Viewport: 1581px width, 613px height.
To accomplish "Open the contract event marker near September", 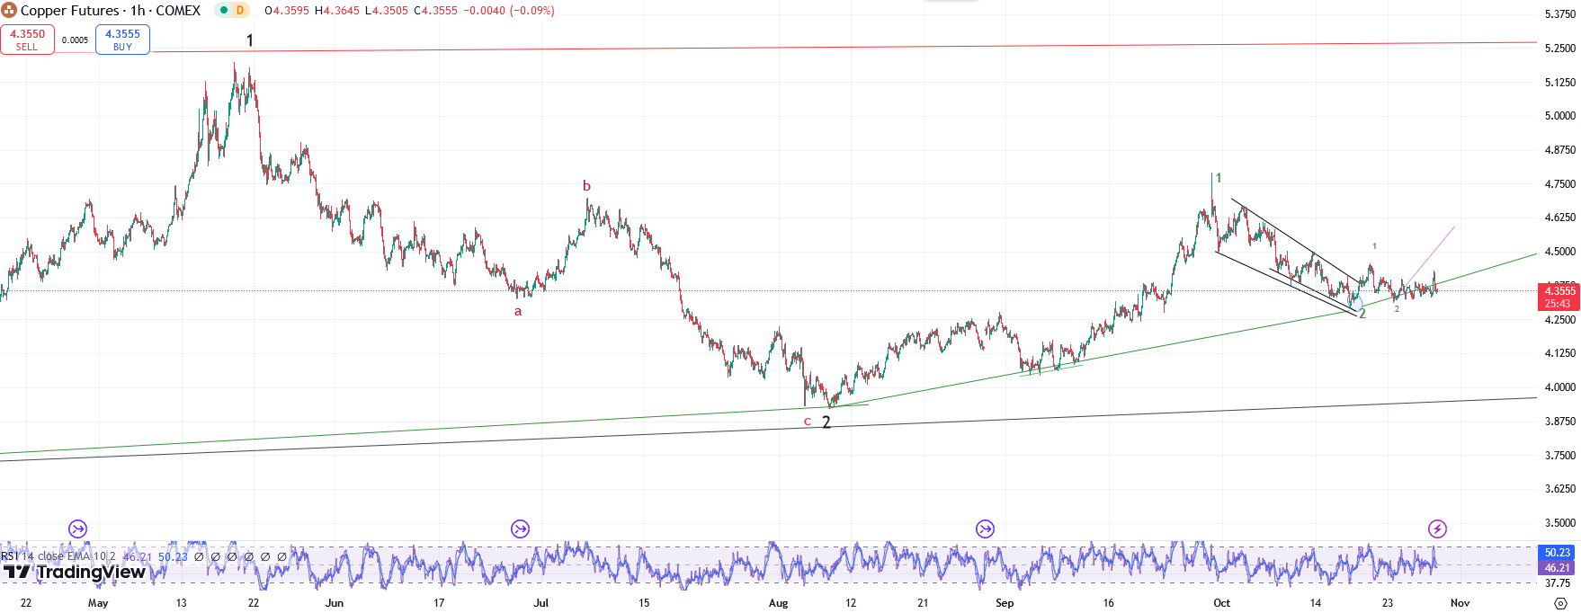I will pyautogui.click(x=985, y=529).
